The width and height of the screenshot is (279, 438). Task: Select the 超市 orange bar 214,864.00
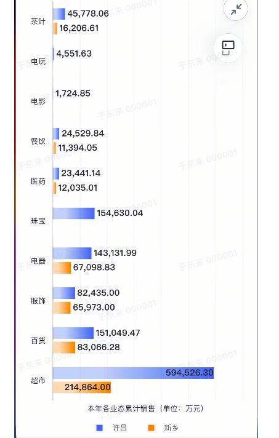pyautogui.click(x=82, y=388)
